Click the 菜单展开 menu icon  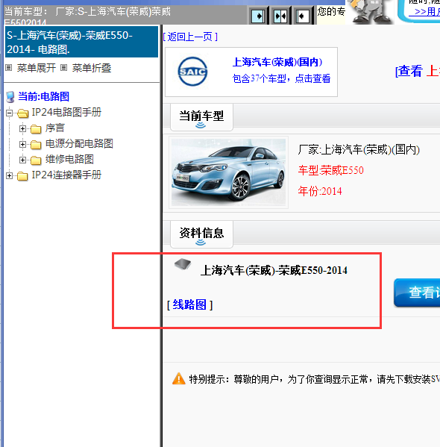point(9,68)
